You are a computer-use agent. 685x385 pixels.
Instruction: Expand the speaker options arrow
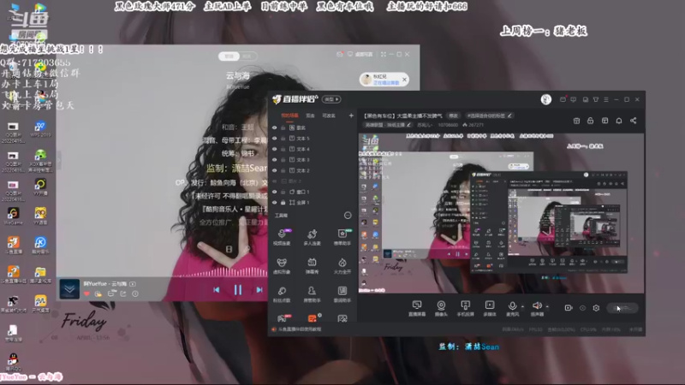(547, 306)
